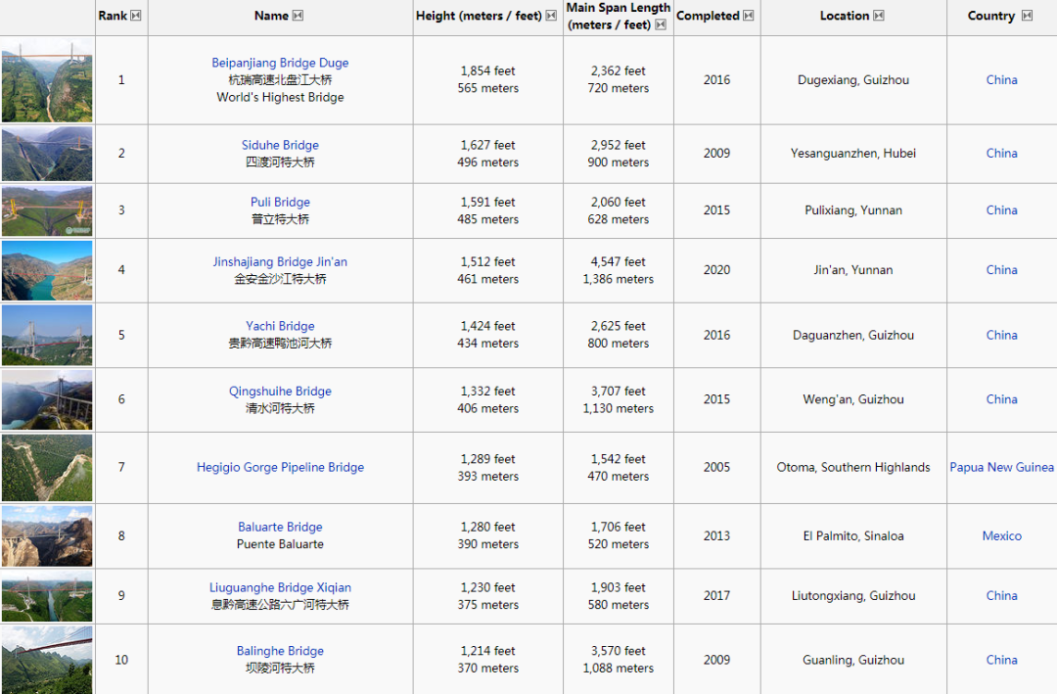This screenshot has width=1057, height=694.
Task: Select the '1,854 feet' height value
Action: 487,70
